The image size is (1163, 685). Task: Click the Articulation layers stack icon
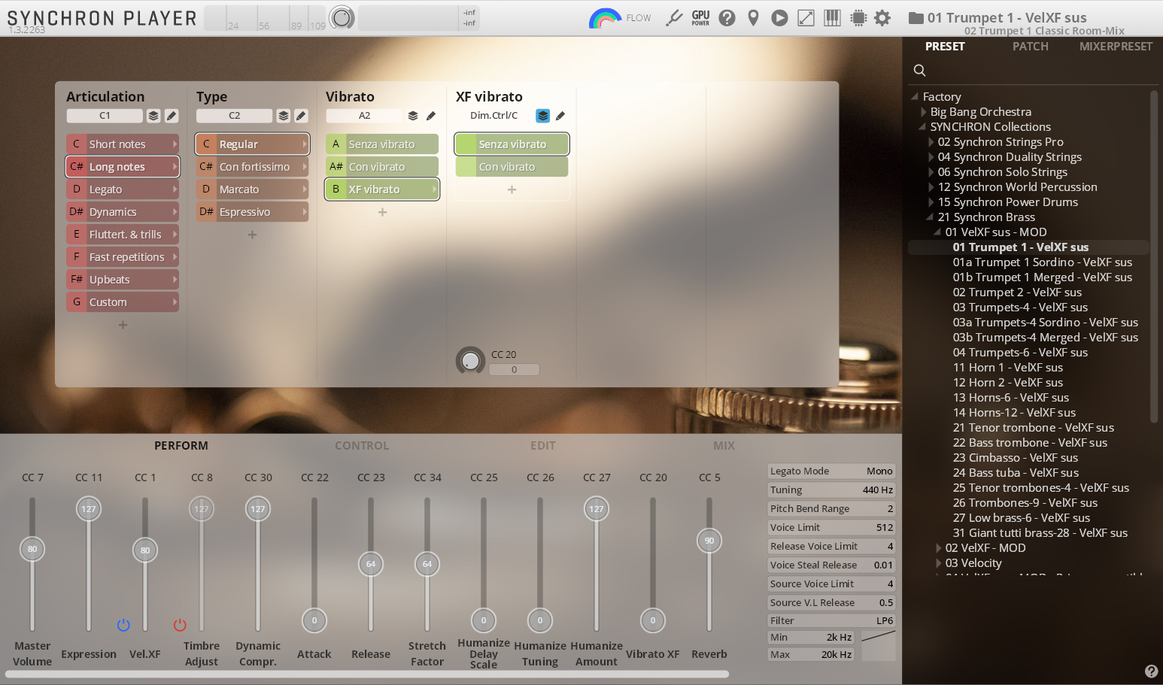(153, 116)
